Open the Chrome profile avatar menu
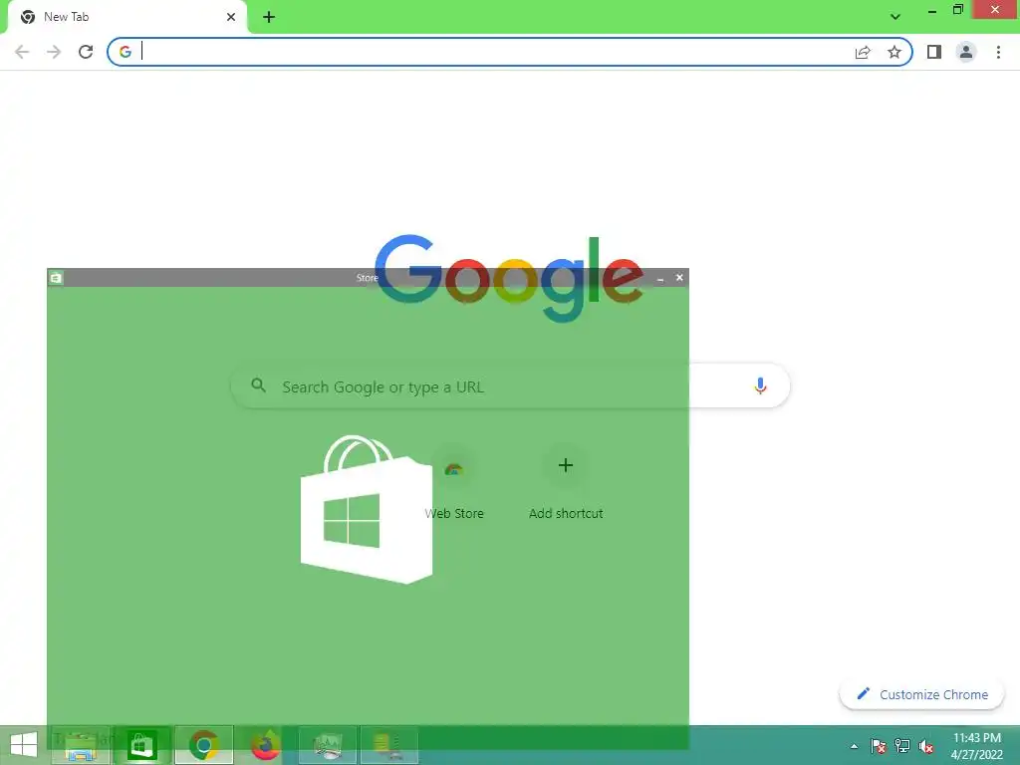 coord(966,52)
